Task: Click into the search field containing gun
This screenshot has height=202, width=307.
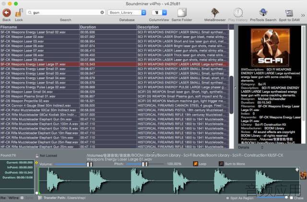Action: (x=66, y=12)
